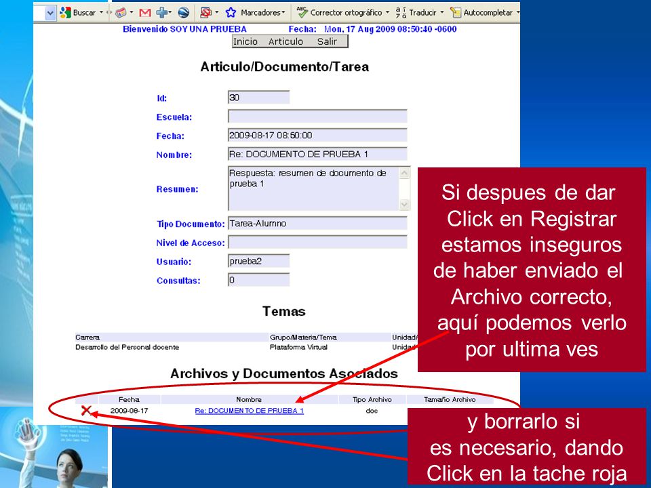The width and height of the screenshot is (651, 488).
Task: Click the Traducir translate icon
Action: point(401,12)
